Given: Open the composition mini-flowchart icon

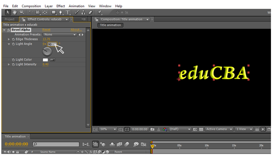Looking at the screenshot, I should click(x=86, y=144).
